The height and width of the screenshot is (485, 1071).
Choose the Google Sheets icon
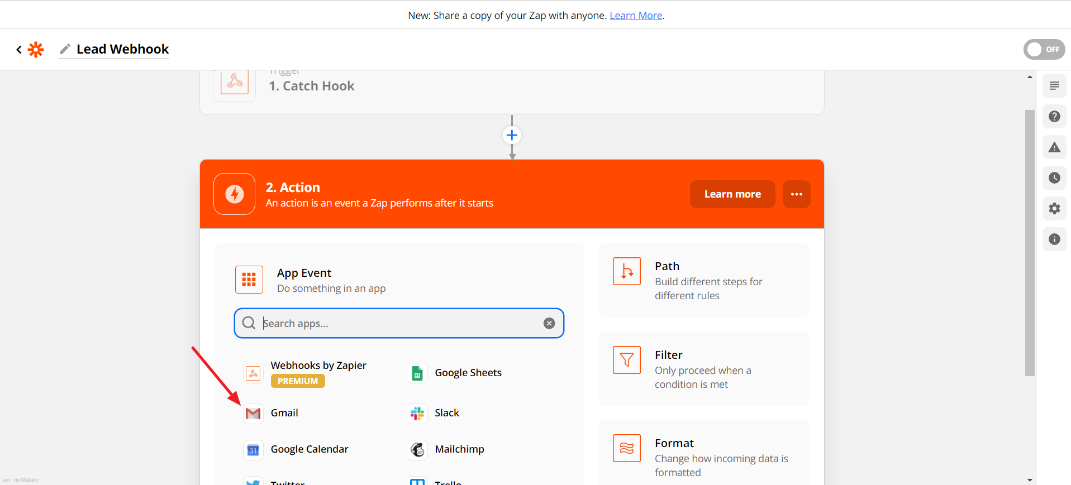point(417,373)
